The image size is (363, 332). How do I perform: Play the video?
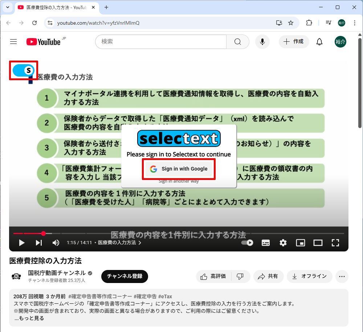22,243
